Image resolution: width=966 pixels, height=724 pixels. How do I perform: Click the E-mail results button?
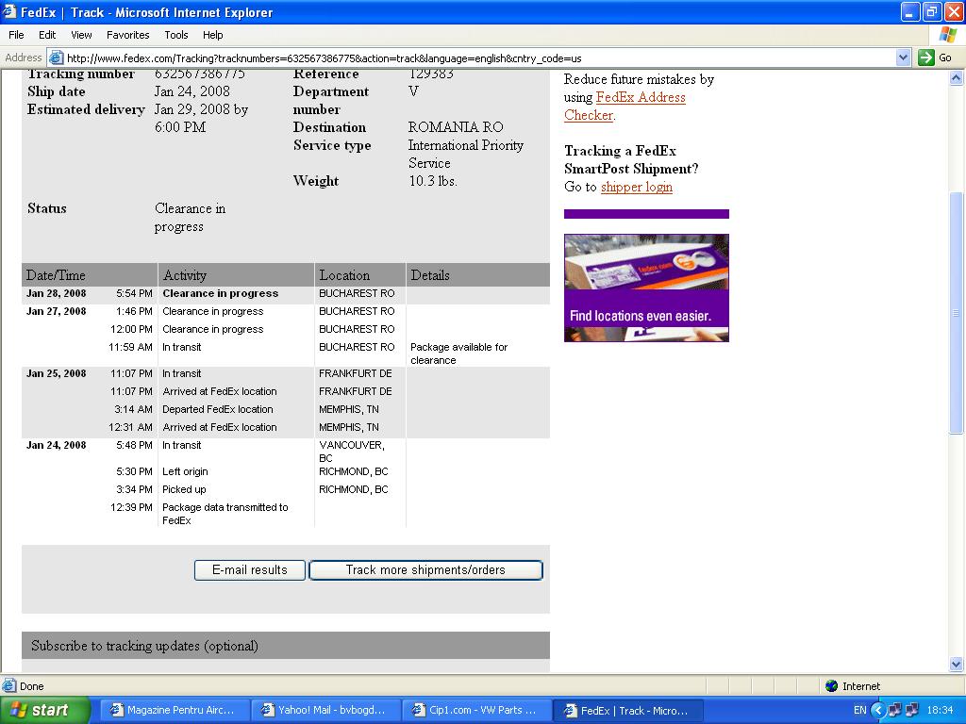249,570
